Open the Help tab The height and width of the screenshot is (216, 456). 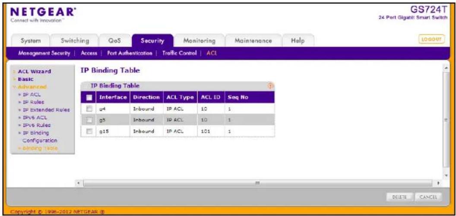click(x=298, y=41)
